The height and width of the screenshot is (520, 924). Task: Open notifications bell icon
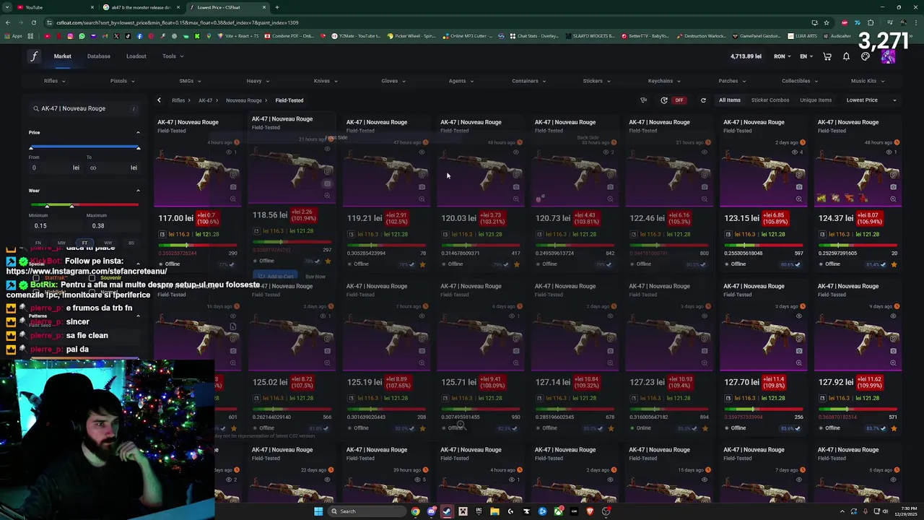846,56
